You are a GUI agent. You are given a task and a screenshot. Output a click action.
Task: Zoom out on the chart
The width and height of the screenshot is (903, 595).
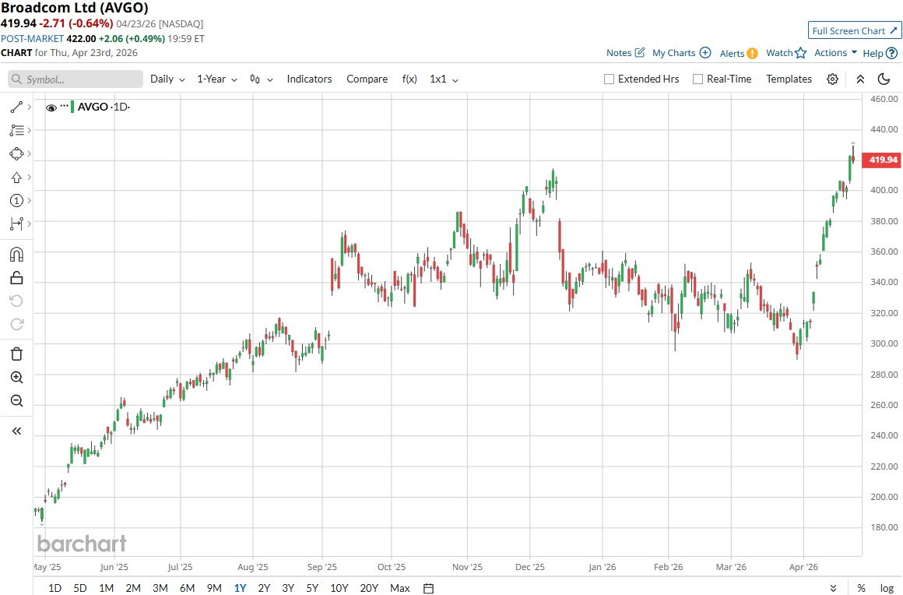[x=16, y=401]
